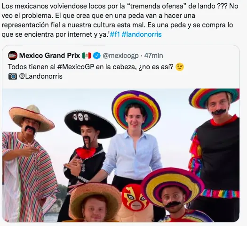The height and width of the screenshot is (226, 247).
Task: Click the camera emoji before @Landonorris
Action: 13,76
